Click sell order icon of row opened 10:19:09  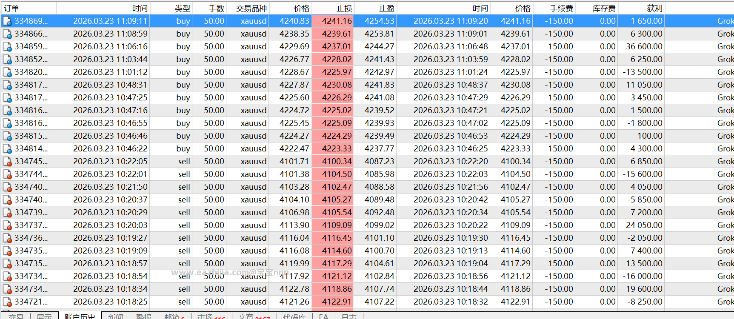(7, 251)
